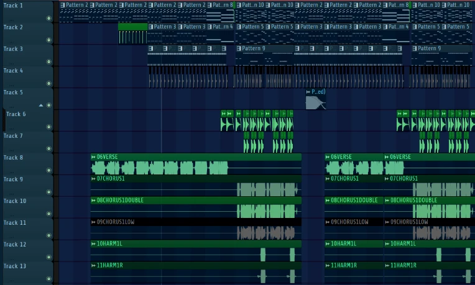This screenshot has width=475, height=285.
Task: Mute Track 1 using its green LED
Action: point(48,18)
